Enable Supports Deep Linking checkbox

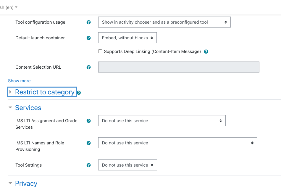(x=100, y=51)
